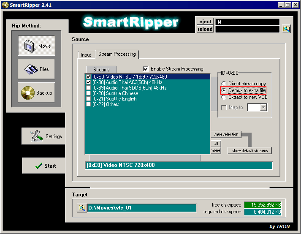The width and height of the screenshot is (301, 234).
Task: Open the Map to dropdown
Action: (263, 107)
